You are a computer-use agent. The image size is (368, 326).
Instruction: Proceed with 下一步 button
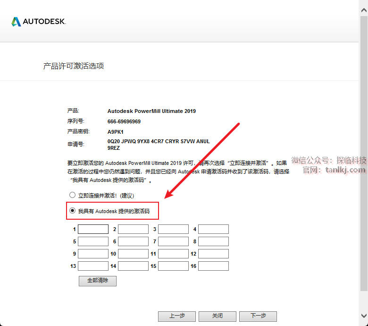(x=258, y=316)
